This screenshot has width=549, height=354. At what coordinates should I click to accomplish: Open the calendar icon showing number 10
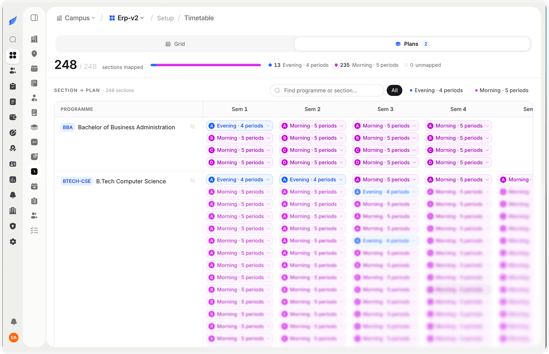point(34,186)
